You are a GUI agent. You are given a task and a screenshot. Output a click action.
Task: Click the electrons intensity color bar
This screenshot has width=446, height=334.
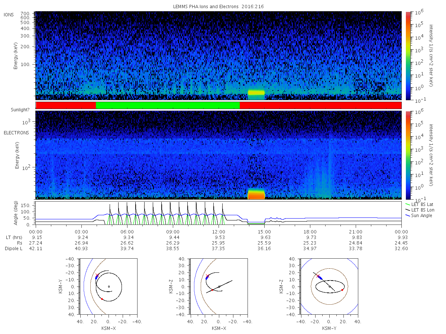click(x=408, y=155)
